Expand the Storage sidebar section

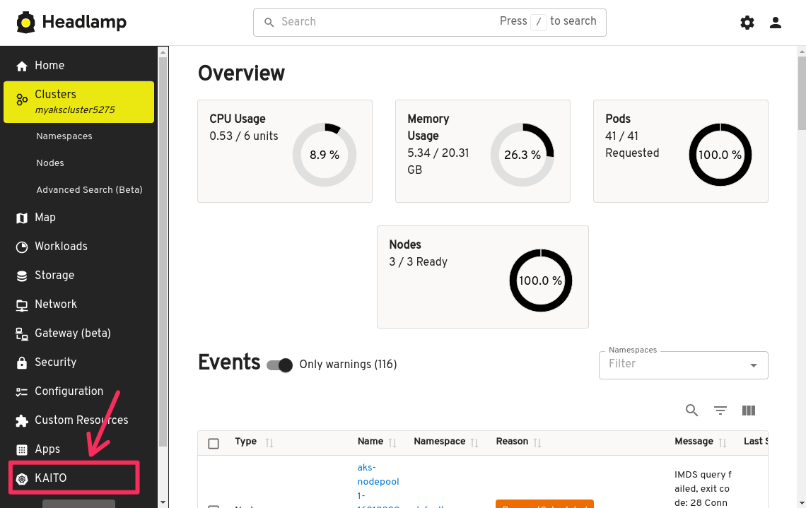pyautogui.click(x=54, y=276)
